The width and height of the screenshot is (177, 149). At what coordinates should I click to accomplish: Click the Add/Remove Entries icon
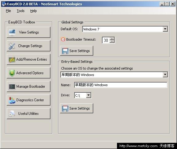[12, 59]
